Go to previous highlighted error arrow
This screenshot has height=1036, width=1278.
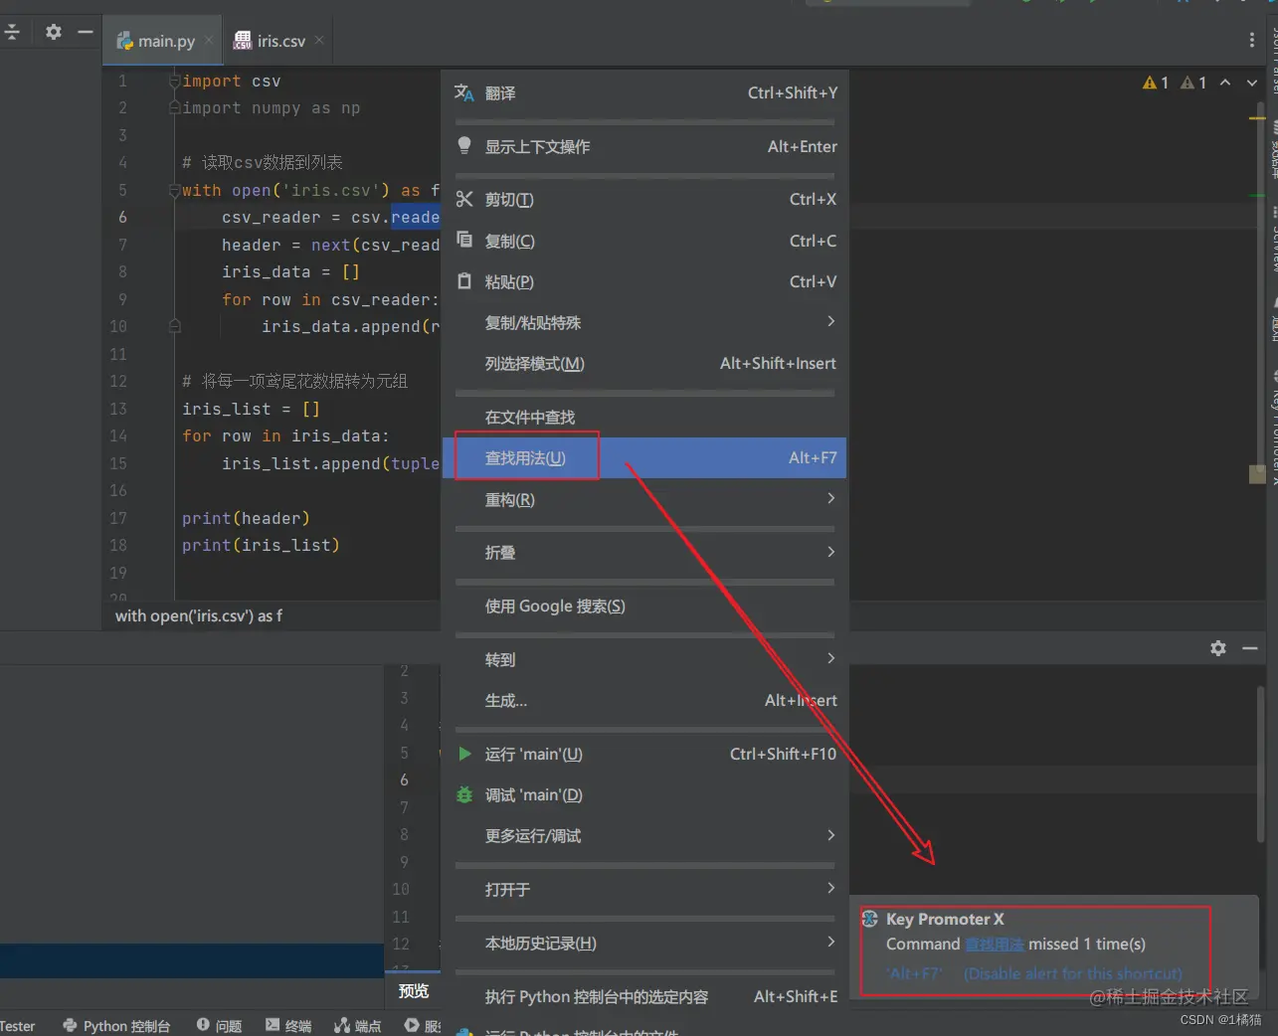(x=1225, y=83)
